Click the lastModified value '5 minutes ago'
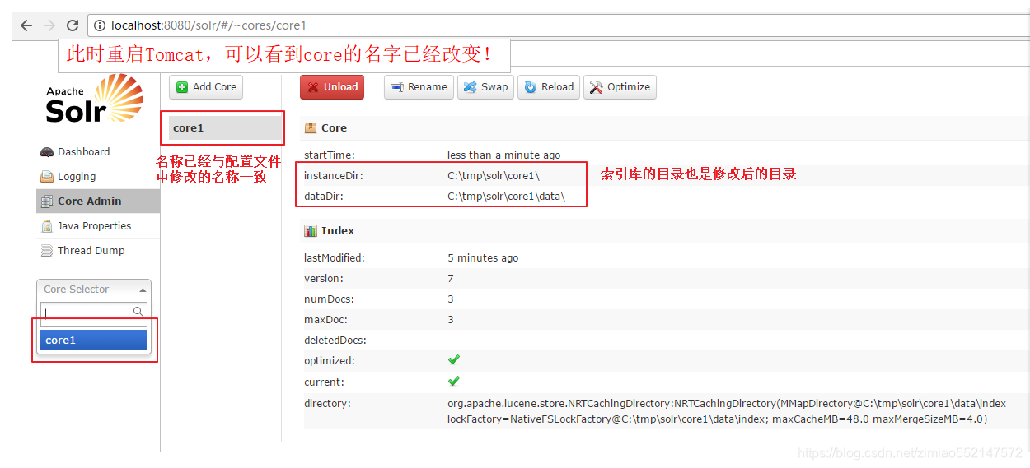 [x=483, y=257]
